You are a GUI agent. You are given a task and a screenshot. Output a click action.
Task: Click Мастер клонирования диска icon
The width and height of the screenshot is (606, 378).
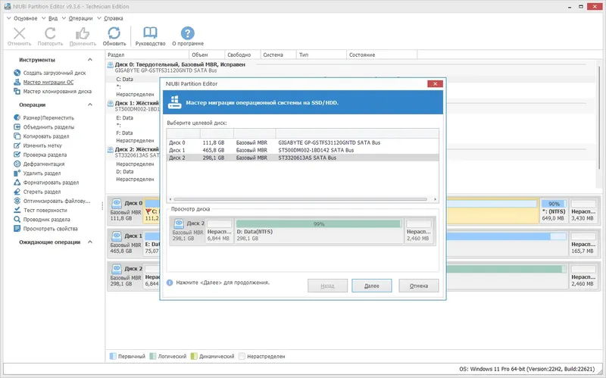pos(17,91)
